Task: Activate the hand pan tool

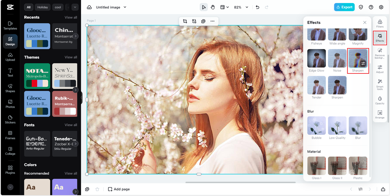Action: pyautogui.click(x=213, y=7)
